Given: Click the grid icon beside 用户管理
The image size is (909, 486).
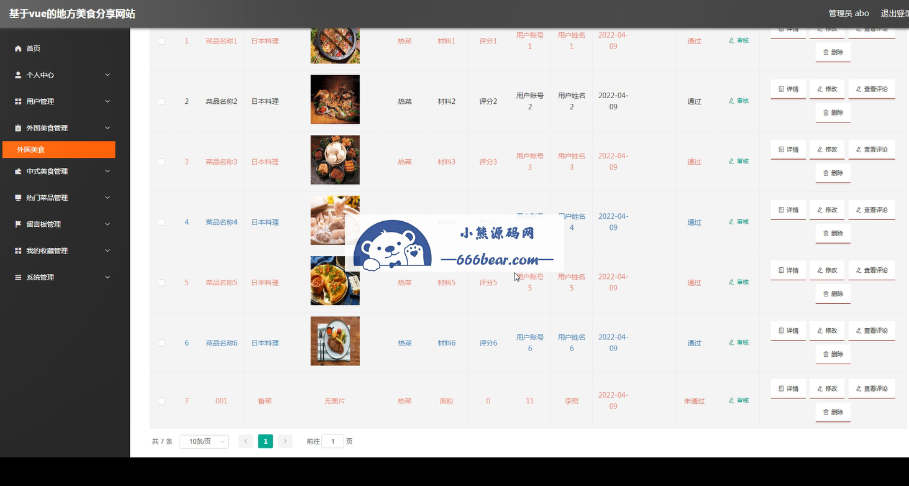Looking at the screenshot, I should (x=18, y=101).
